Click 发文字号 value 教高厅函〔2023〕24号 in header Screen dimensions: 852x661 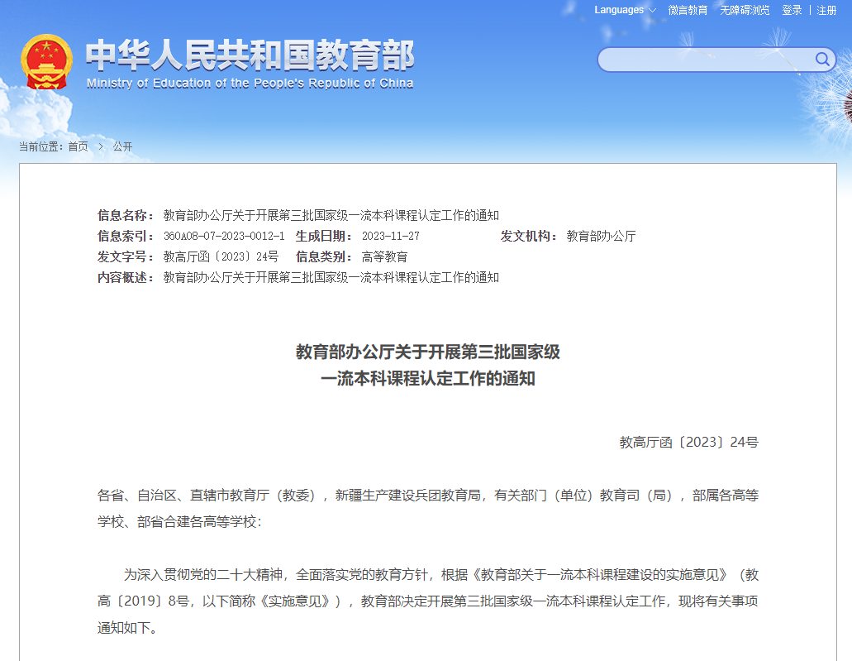coord(221,256)
